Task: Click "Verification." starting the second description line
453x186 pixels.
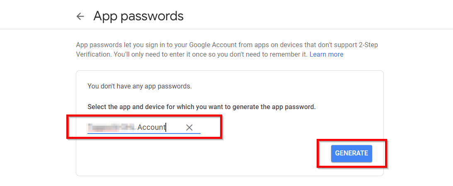Action: (93, 55)
